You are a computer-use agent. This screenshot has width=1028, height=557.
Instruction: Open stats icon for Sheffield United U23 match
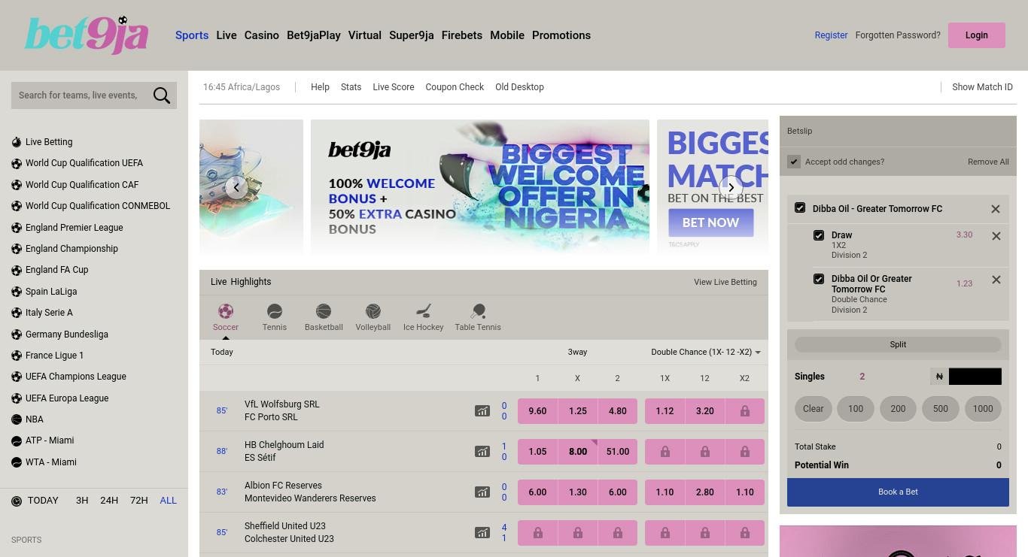[482, 533]
